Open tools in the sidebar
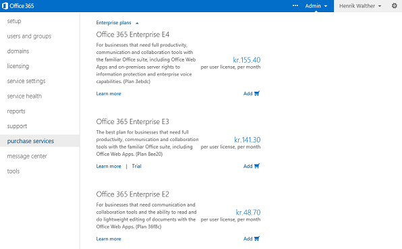 coord(13,171)
